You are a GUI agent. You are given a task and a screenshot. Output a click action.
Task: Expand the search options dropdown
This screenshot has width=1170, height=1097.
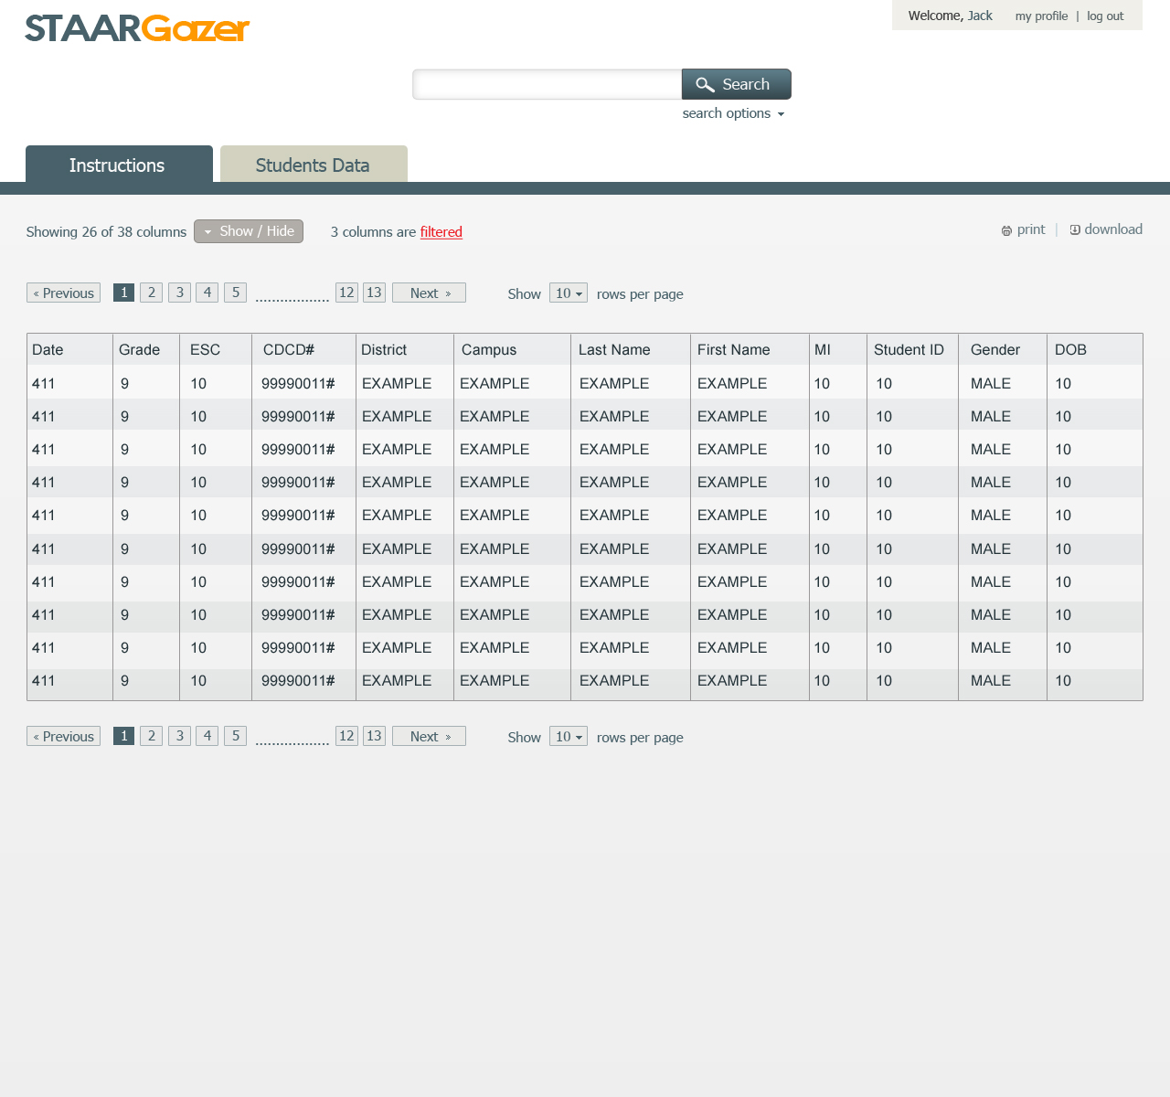pyautogui.click(x=733, y=113)
